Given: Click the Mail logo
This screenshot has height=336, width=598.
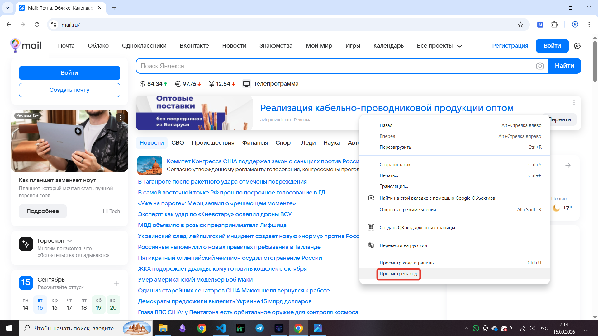Looking at the screenshot, I should [26, 46].
